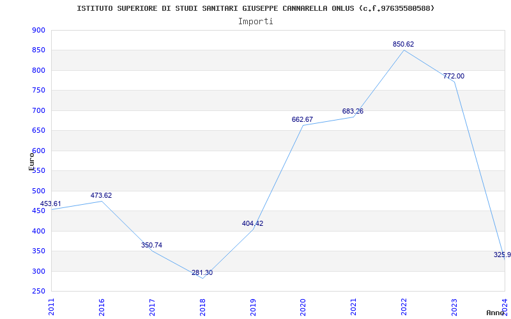The height and width of the screenshot is (319, 511).
Task: Click y-axis tick label 350
Action: tap(38, 251)
